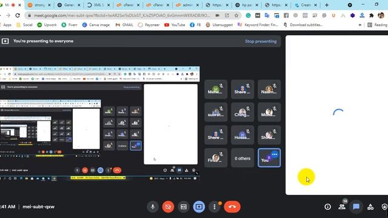Click the orange U extension icon
Image resolution: width=388 pixels, height=218 pixels.
[x=333, y=15]
